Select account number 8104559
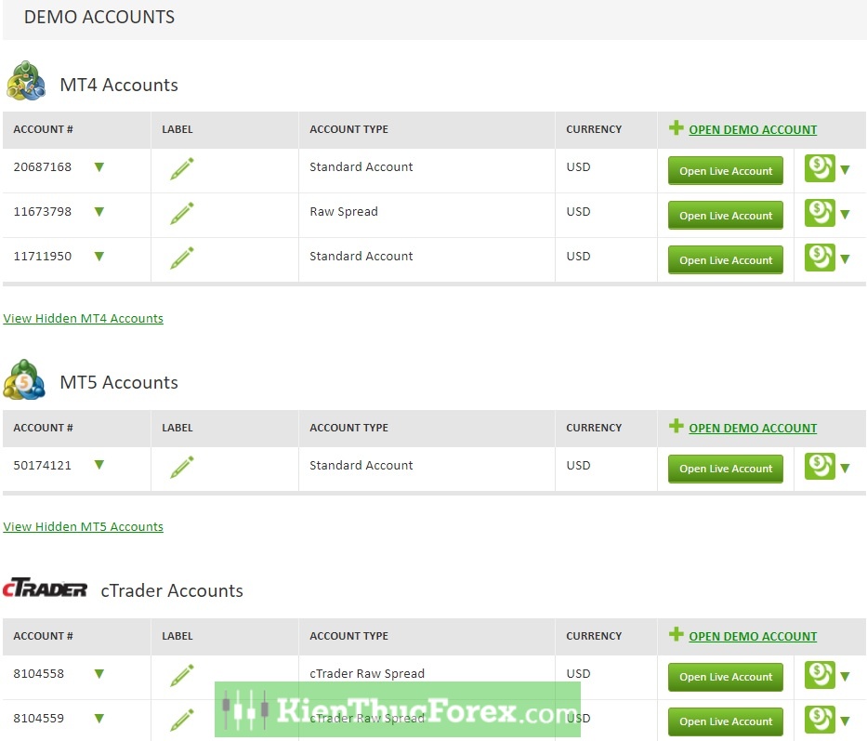This screenshot has width=867, height=741. tap(39, 719)
